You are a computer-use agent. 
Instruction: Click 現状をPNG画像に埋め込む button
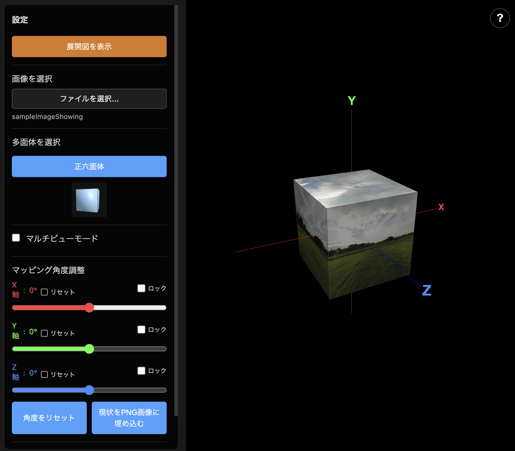tap(129, 418)
